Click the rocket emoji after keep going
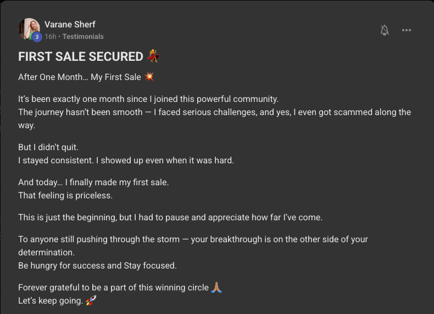The image size is (434, 314). [x=91, y=300]
